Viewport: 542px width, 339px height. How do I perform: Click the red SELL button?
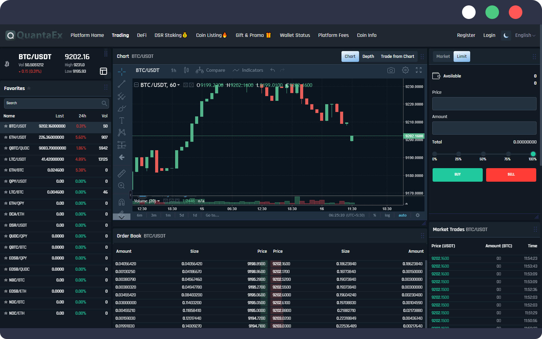tap(511, 175)
